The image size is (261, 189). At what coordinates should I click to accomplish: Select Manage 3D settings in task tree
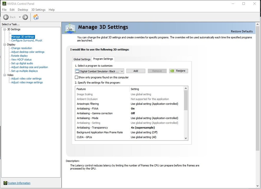click(23, 37)
